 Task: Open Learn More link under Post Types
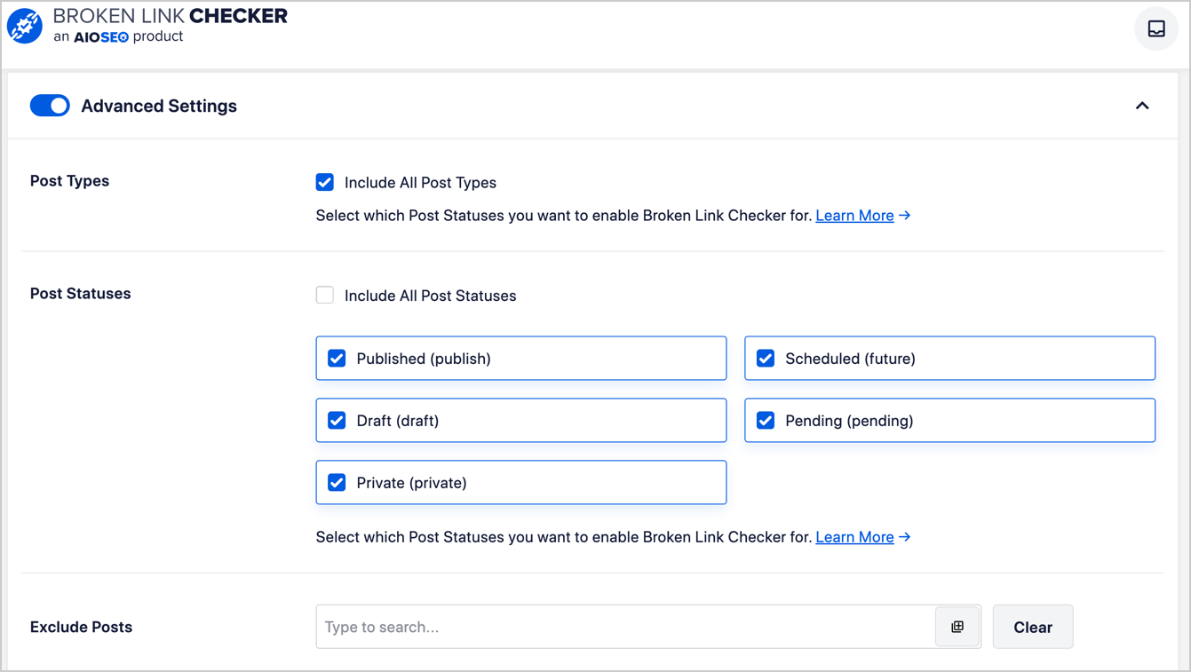(854, 216)
